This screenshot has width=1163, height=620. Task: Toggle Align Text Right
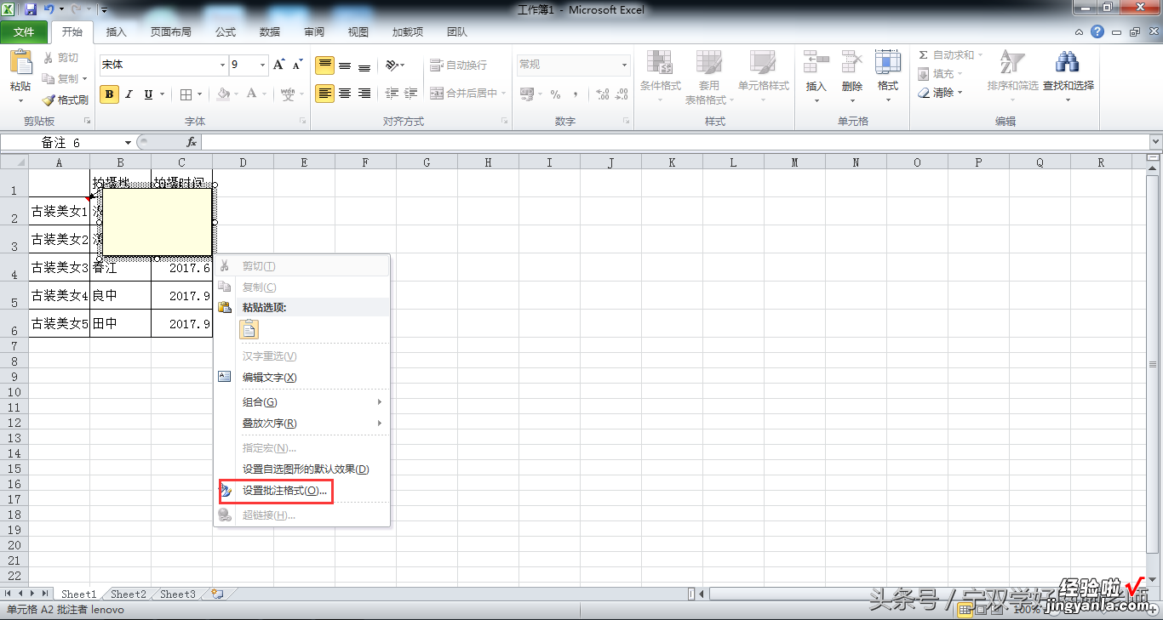(364, 94)
